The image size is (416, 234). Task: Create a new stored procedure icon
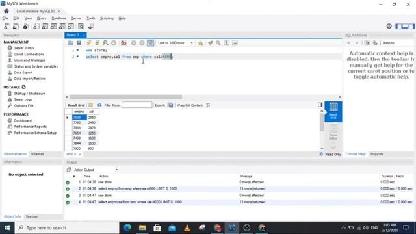click(62, 26)
